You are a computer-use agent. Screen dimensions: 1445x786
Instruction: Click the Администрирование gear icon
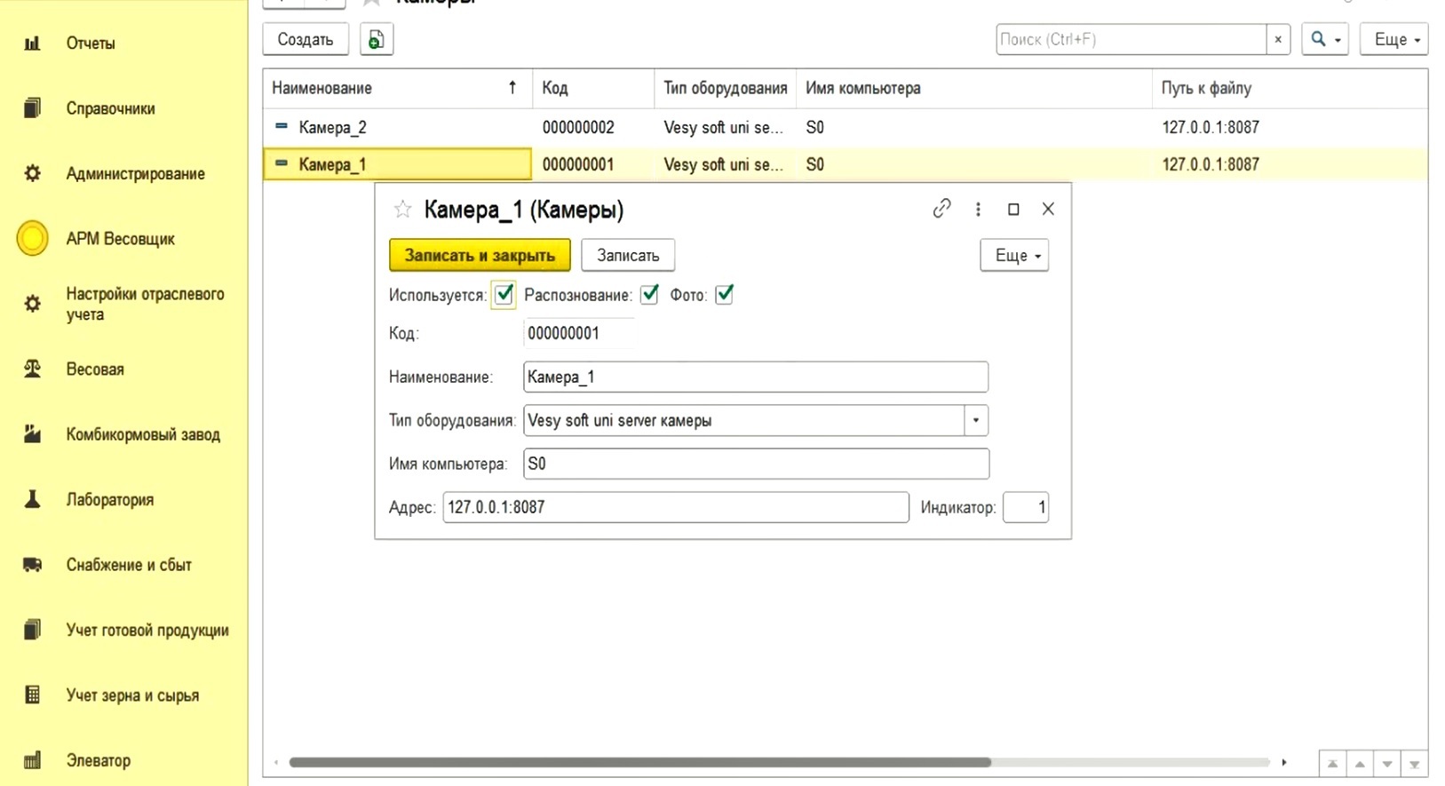(32, 173)
